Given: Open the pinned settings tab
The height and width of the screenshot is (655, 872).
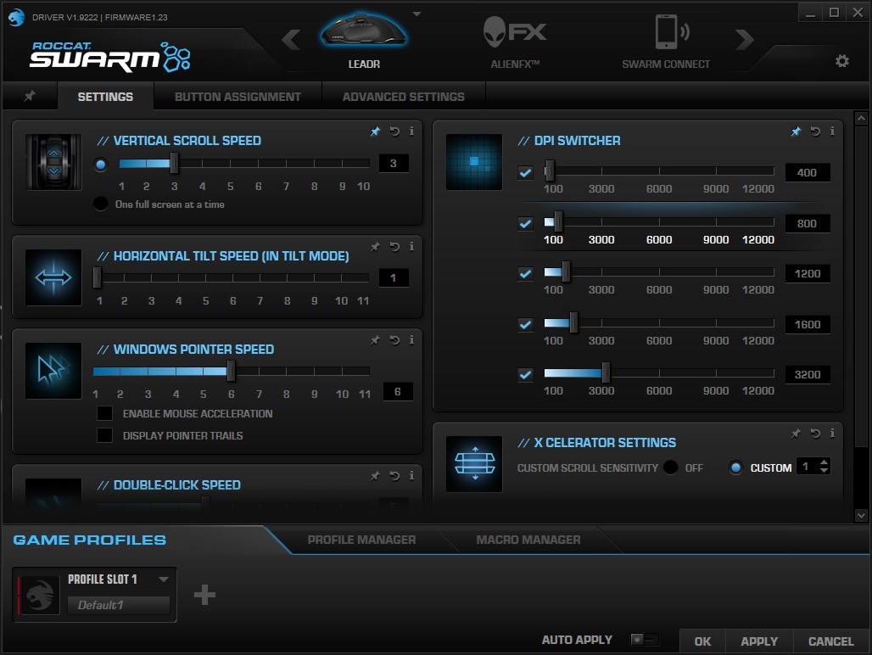Looking at the screenshot, I should 30,96.
